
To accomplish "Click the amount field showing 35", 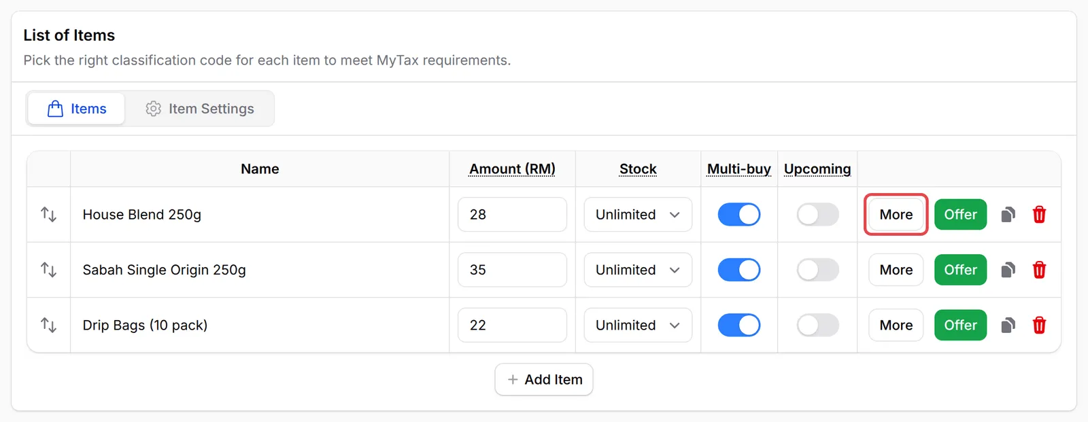I will (512, 270).
